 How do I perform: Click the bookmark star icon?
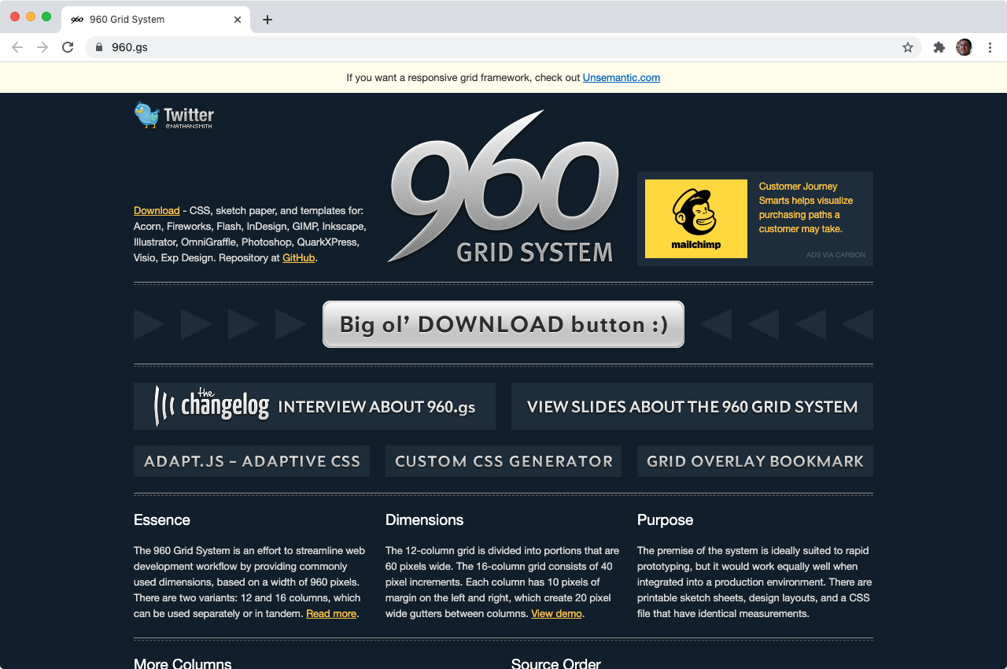[909, 47]
